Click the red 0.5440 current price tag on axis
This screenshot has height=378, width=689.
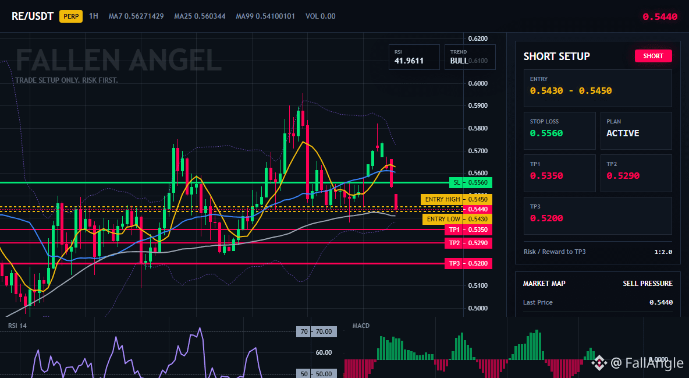(x=478, y=210)
